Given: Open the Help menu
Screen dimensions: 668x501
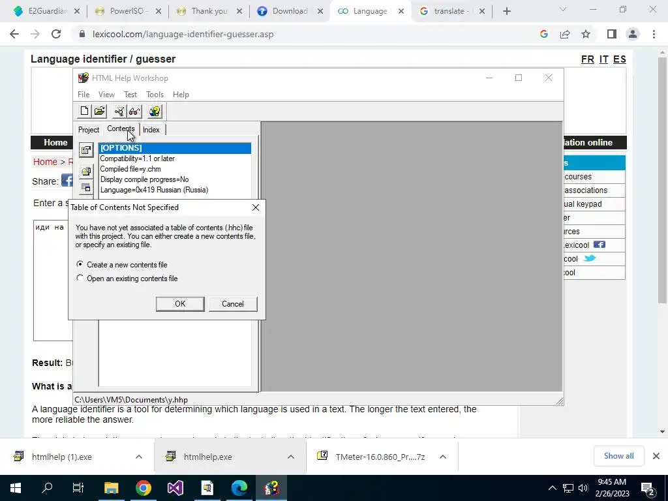Looking at the screenshot, I should pyautogui.click(x=181, y=95).
